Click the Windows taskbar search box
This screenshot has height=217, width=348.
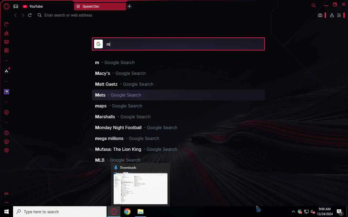(x=60, y=212)
